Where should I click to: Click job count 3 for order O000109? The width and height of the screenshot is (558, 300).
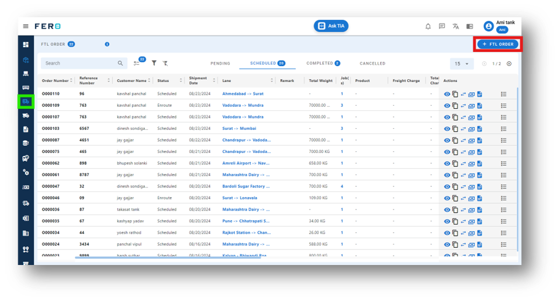pos(342,106)
